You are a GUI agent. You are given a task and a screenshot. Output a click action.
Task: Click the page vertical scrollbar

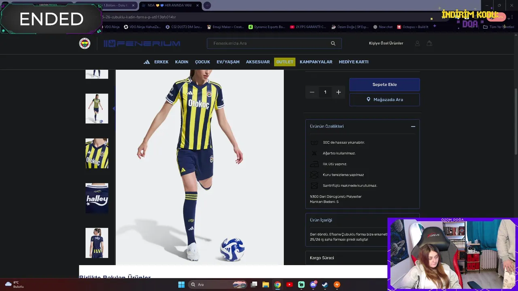click(x=515, y=121)
